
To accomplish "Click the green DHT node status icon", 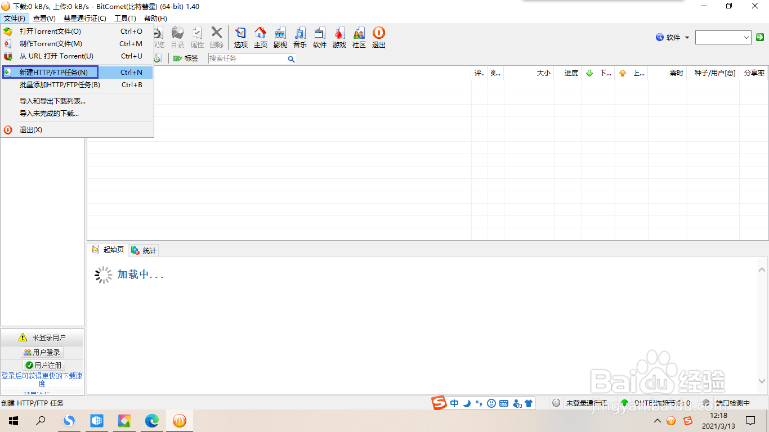I will (x=624, y=403).
